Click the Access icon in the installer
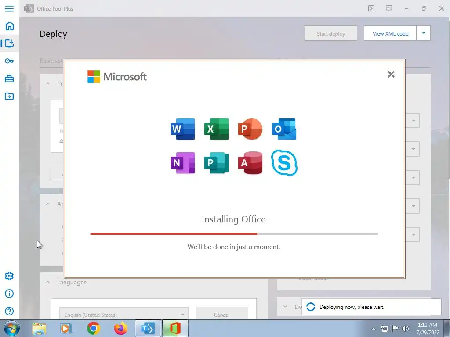Image resolution: width=450 pixels, height=337 pixels. (250, 163)
